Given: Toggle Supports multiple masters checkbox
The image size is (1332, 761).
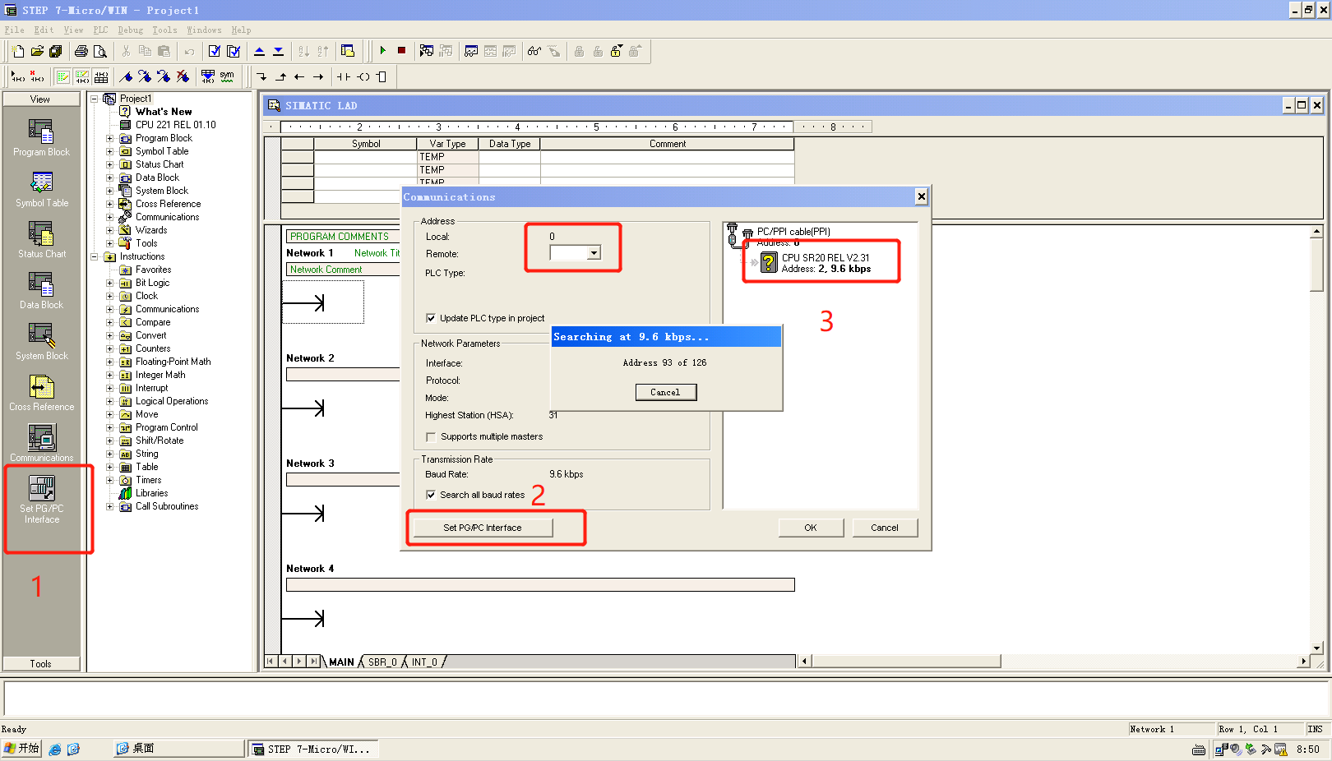Looking at the screenshot, I should (x=431, y=436).
